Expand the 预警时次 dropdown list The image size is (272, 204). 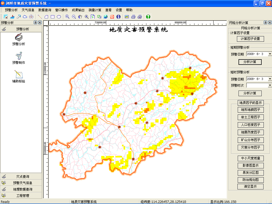click(270, 85)
